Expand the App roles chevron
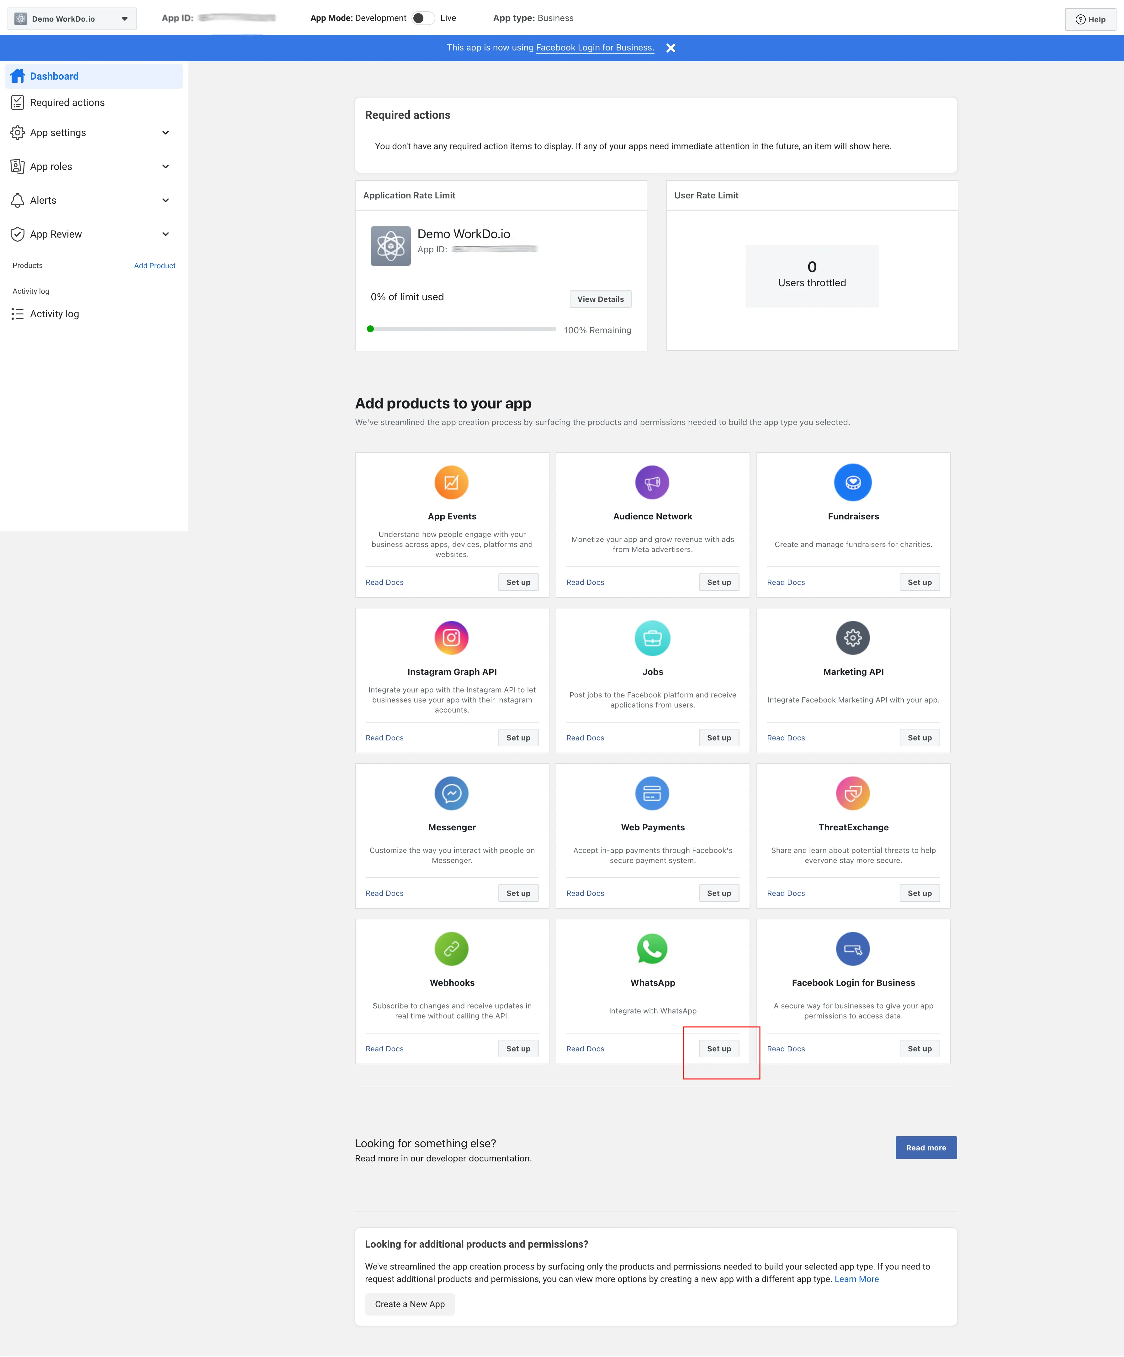The height and width of the screenshot is (1357, 1124). (166, 166)
